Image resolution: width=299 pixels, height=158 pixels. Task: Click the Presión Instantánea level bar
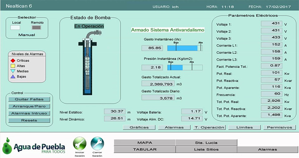coord(185,67)
